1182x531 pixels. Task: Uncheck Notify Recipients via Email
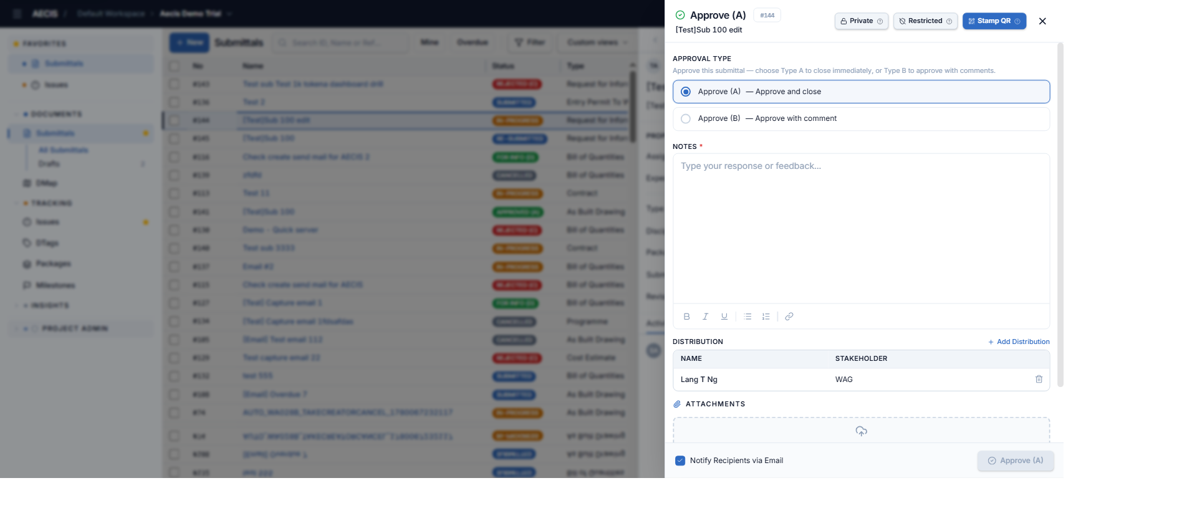click(x=680, y=461)
